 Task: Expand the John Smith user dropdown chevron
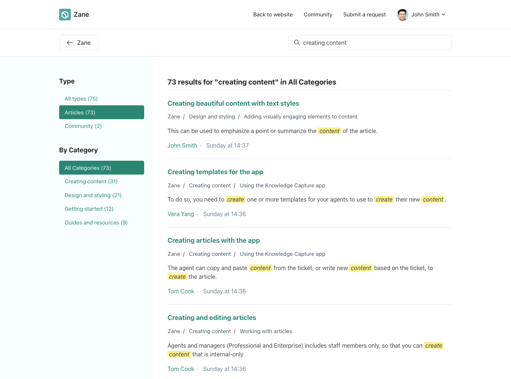coord(444,15)
